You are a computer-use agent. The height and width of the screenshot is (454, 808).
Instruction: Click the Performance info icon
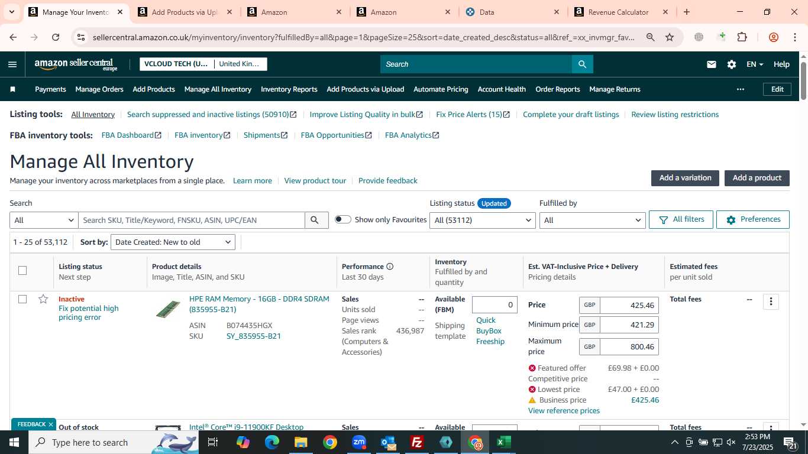pyautogui.click(x=390, y=267)
